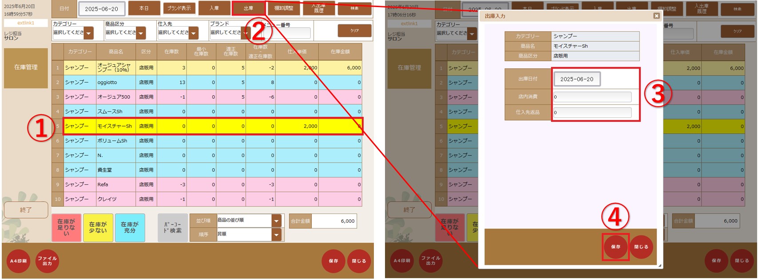Click the 出庫 button highlighted in the top bar
The image size is (758, 279).
pyautogui.click(x=248, y=8)
